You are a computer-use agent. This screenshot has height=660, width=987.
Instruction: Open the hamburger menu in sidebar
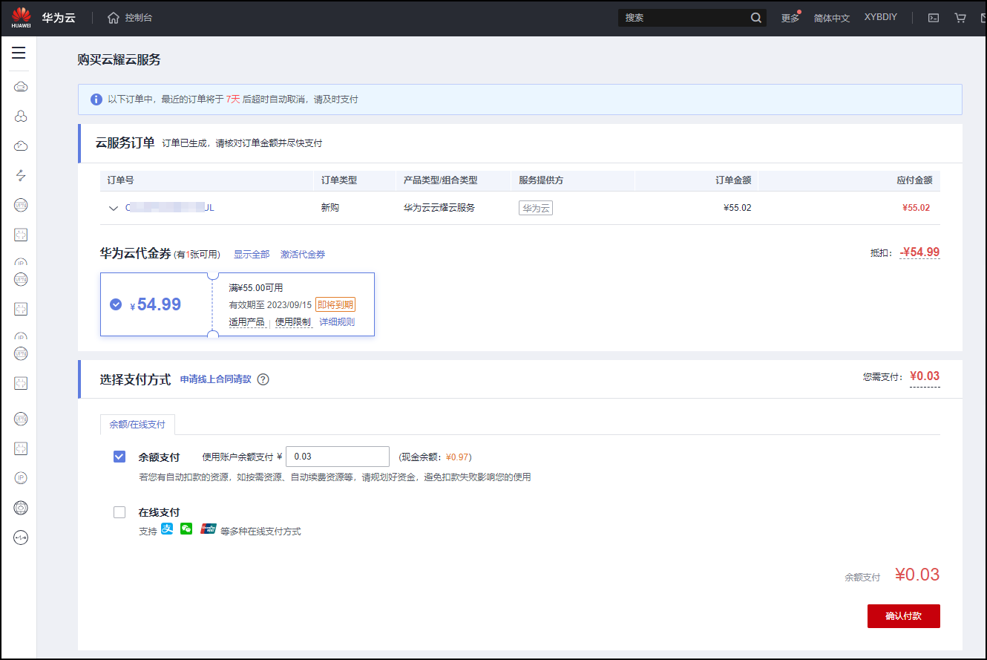coord(19,53)
